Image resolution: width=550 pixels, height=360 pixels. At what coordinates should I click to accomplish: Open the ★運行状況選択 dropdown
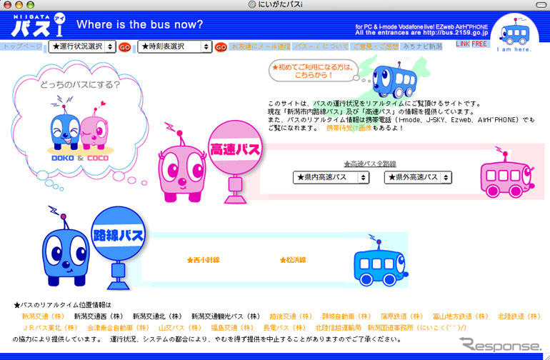coord(82,46)
